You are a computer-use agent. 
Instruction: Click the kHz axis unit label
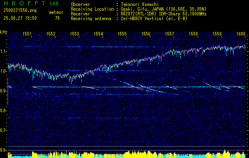point(4,32)
